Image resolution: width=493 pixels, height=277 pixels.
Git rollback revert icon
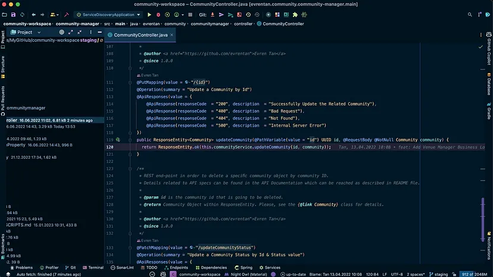tap(257, 15)
